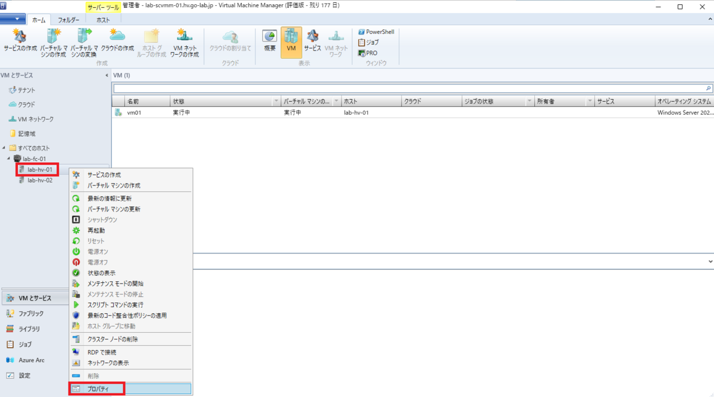
Task: Select Clouds (クラウド) in navigation tree
Action: pyautogui.click(x=22, y=104)
